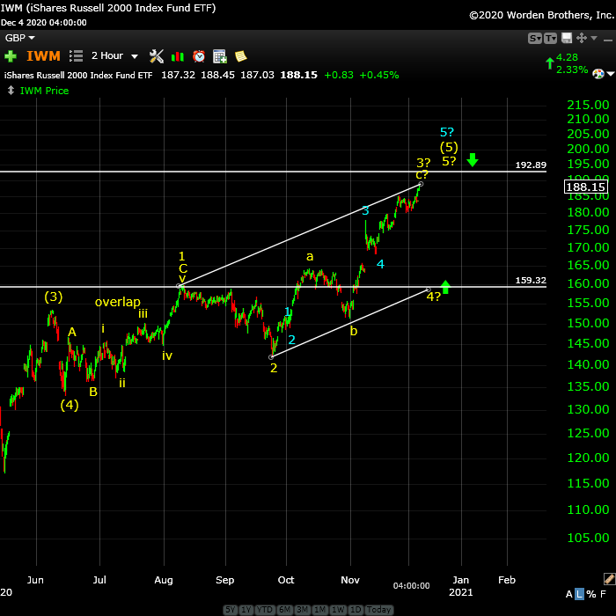Expand the gray arrow next to move icon
Screen dimensions: 616x616
click(x=594, y=38)
